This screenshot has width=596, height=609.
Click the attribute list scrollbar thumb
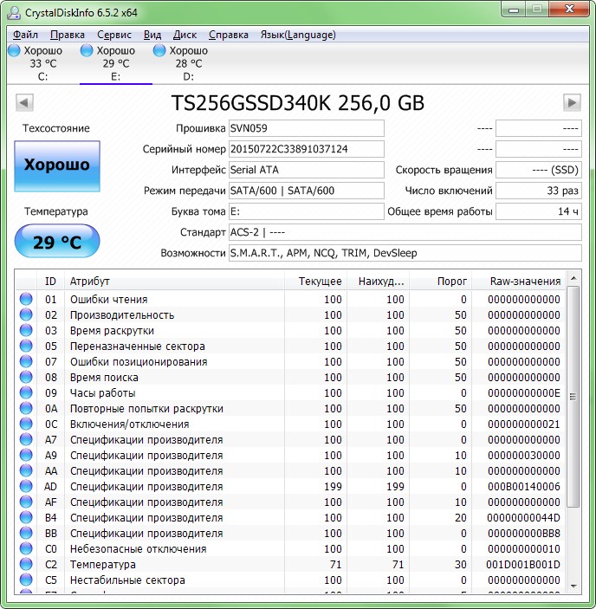coord(573,397)
